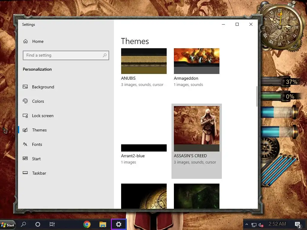This screenshot has width=307, height=230.
Task: Select the ASSASIN'S CREED theme thumbnail
Action: pyautogui.click(x=197, y=129)
